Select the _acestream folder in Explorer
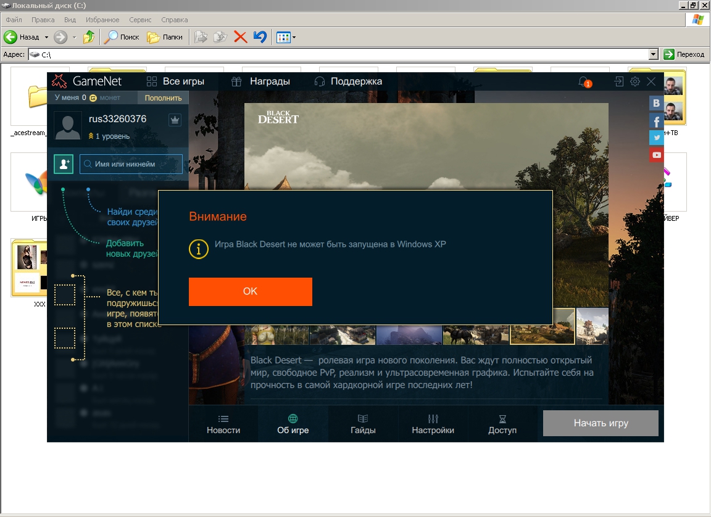Viewport: 711px width, 517px height. point(28,102)
